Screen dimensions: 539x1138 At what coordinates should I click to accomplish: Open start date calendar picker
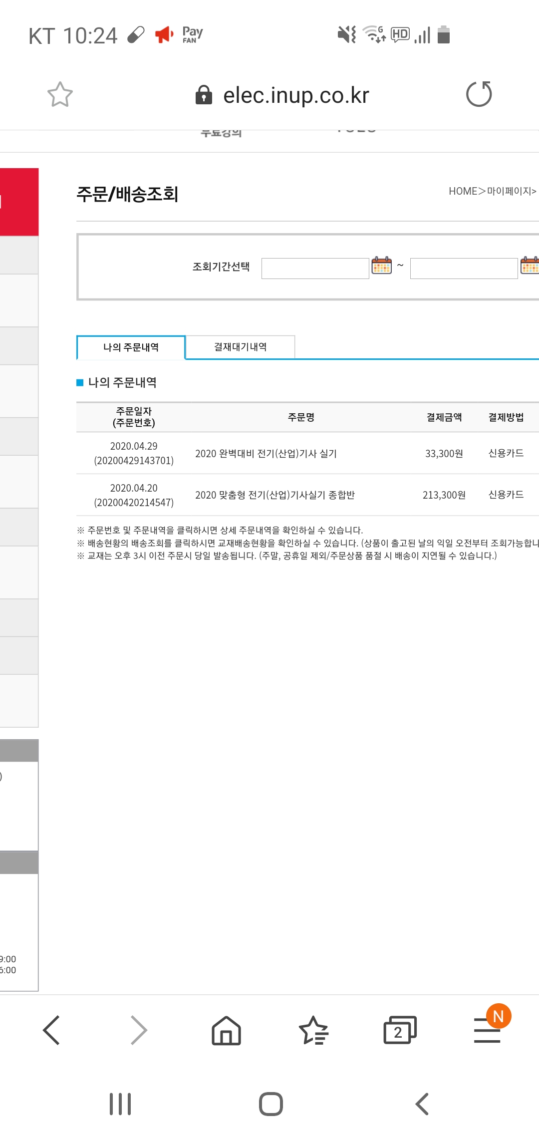click(382, 266)
